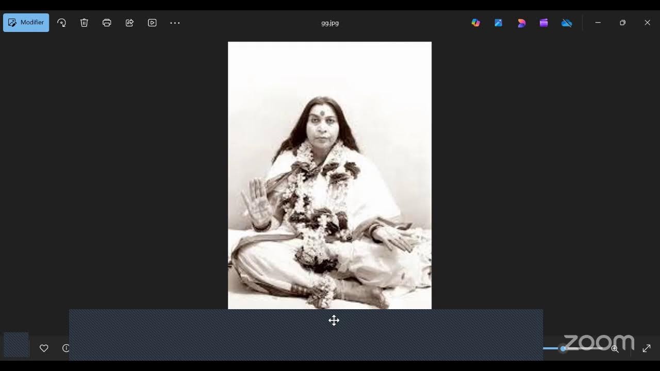This screenshot has height=371, width=660.
Task: Rotate the image with the rotate icon
Action: point(62,23)
